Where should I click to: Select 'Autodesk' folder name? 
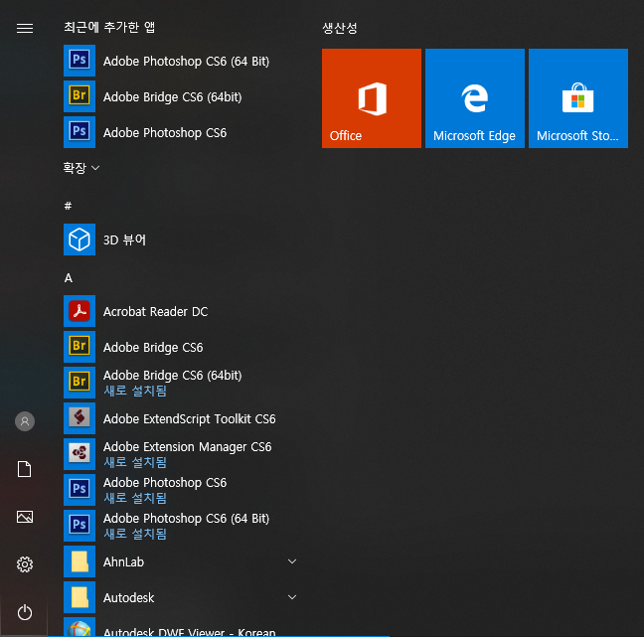(x=128, y=597)
